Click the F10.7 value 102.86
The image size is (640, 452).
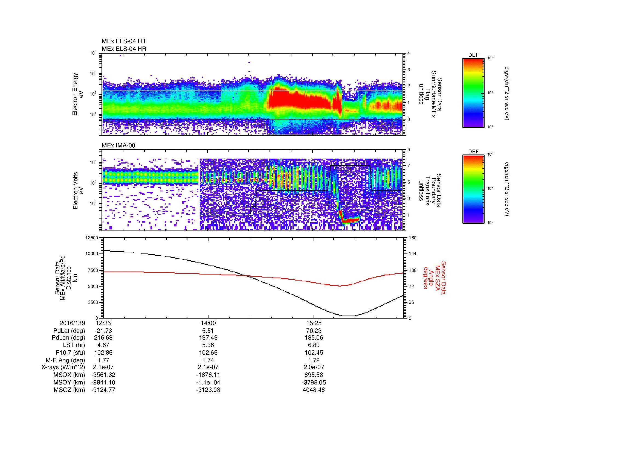pyautogui.click(x=103, y=352)
